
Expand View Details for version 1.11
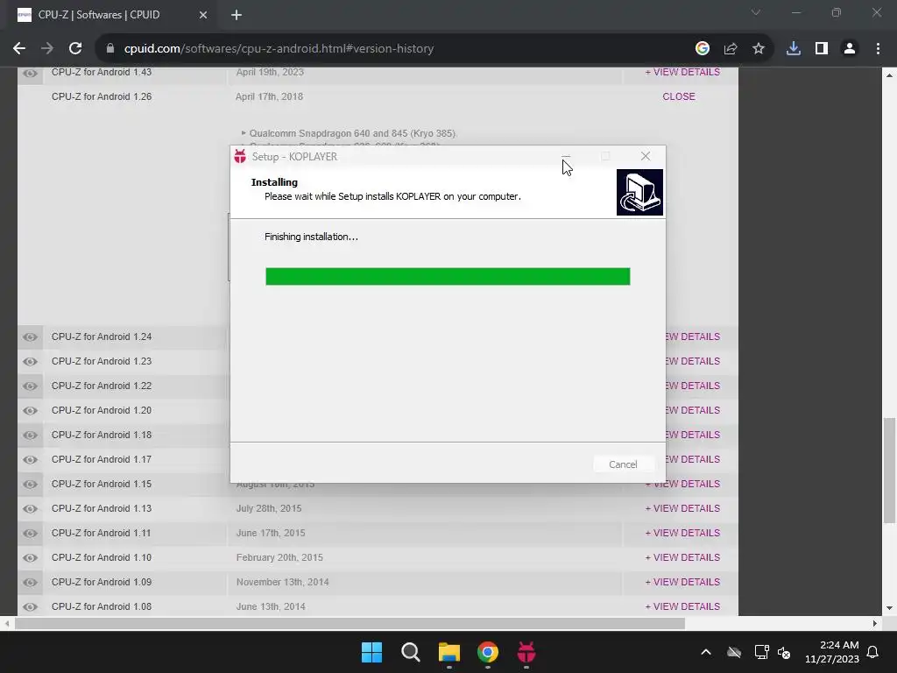[x=682, y=534]
